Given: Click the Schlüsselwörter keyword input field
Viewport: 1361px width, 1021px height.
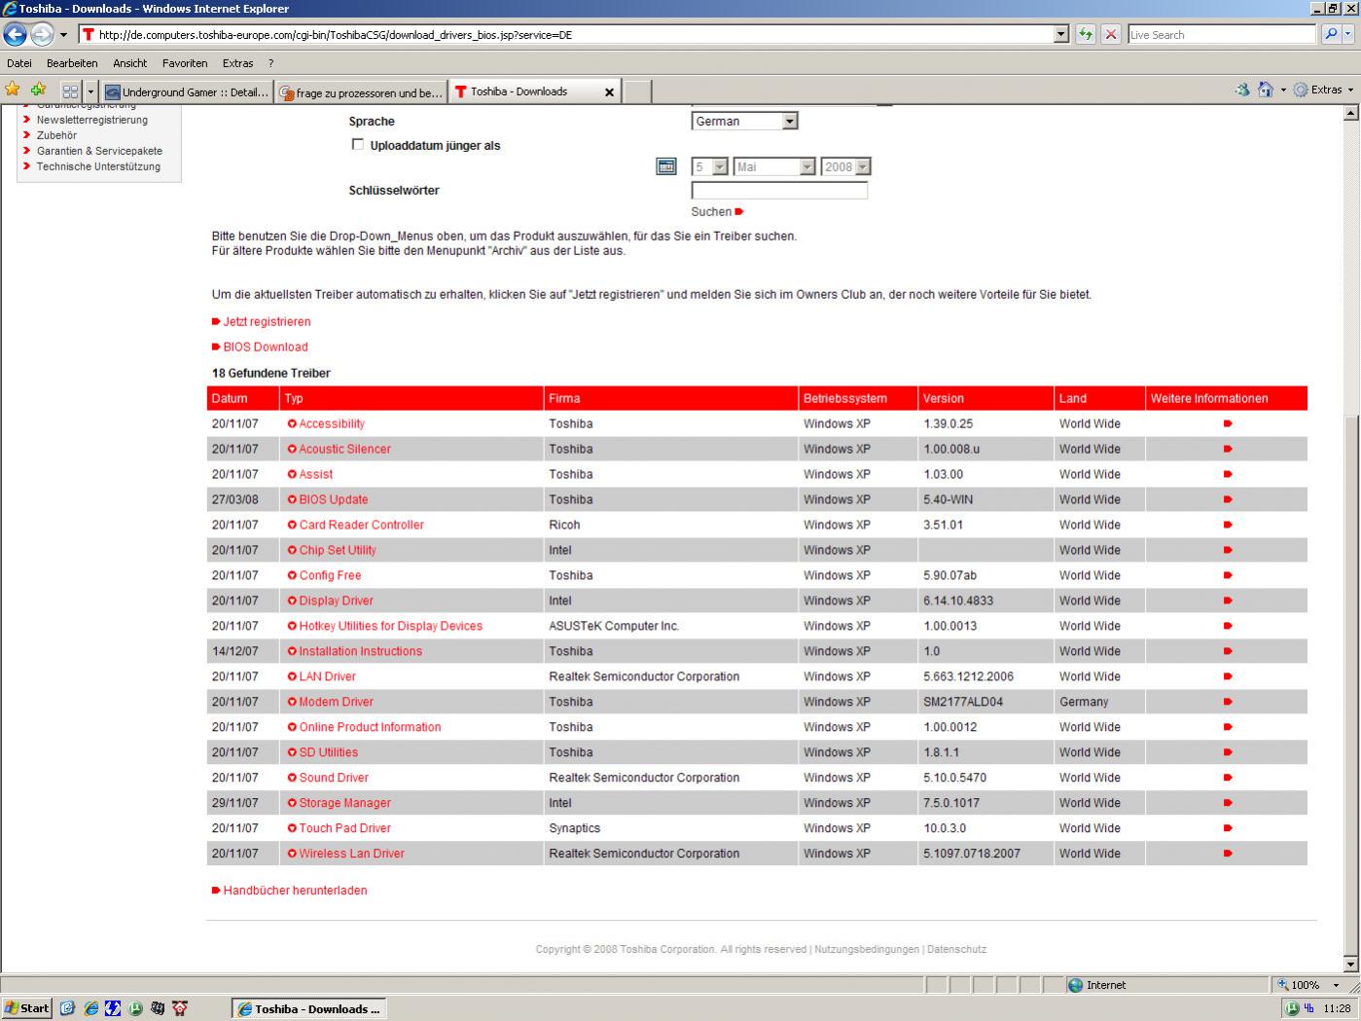Looking at the screenshot, I should pyautogui.click(x=779, y=191).
